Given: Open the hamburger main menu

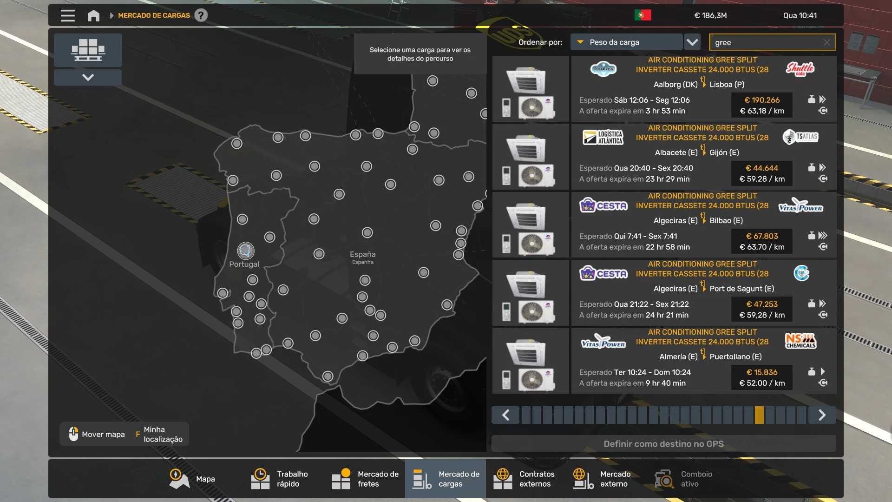Looking at the screenshot, I should pyautogui.click(x=67, y=15).
